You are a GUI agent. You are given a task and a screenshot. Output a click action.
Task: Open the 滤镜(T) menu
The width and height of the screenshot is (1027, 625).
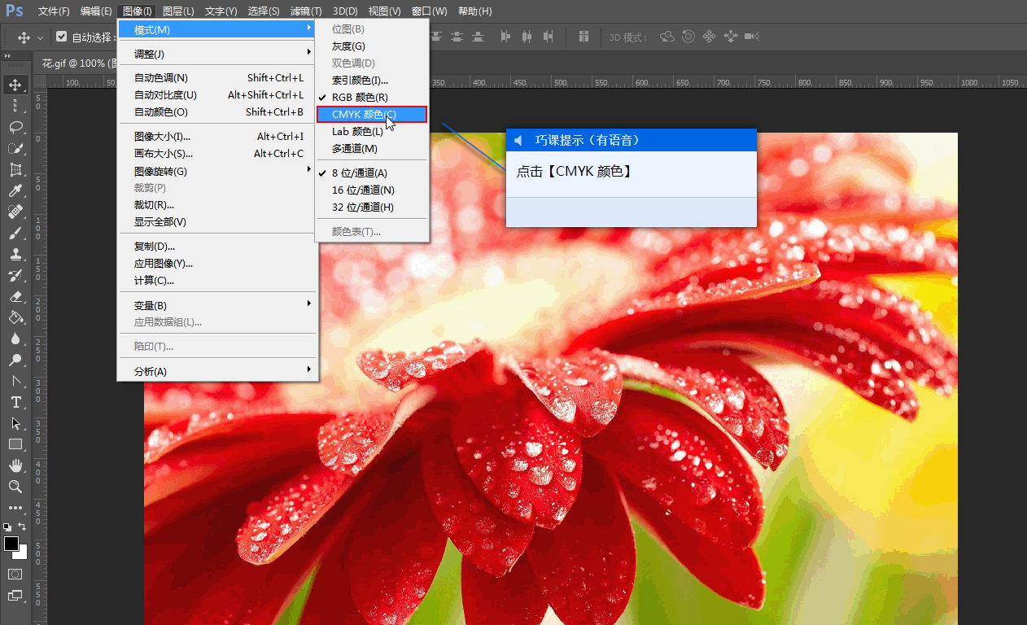(306, 11)
